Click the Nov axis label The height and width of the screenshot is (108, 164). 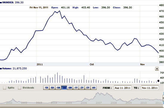[142, 64]
